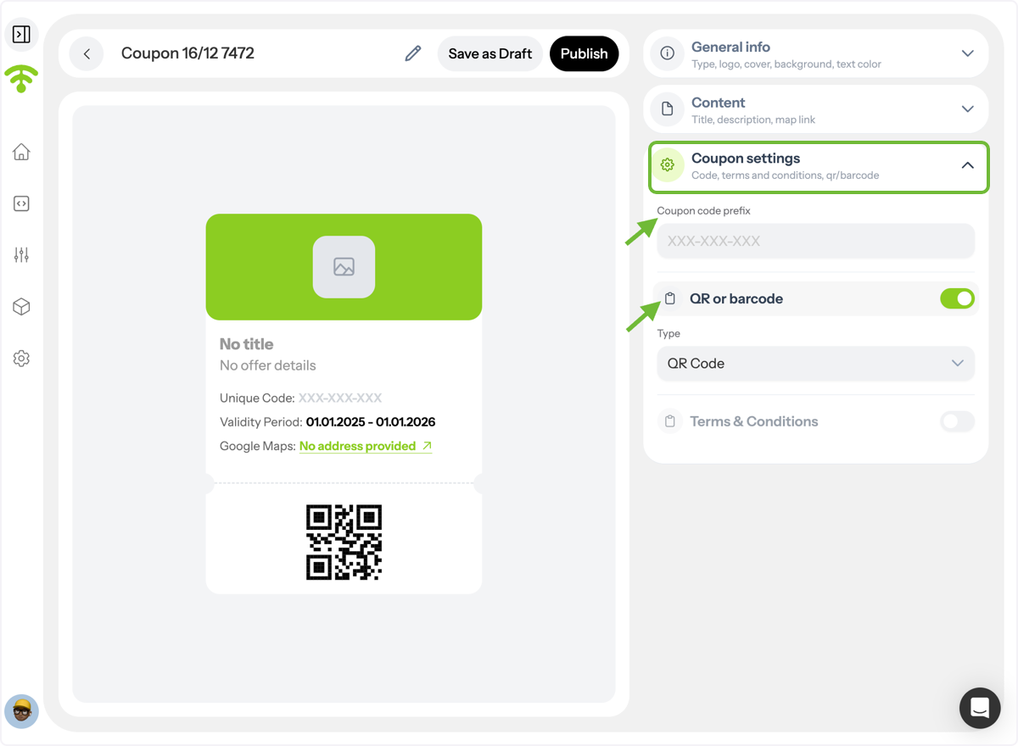
Task: Click the General info circle icon
Action: point(668,53)
